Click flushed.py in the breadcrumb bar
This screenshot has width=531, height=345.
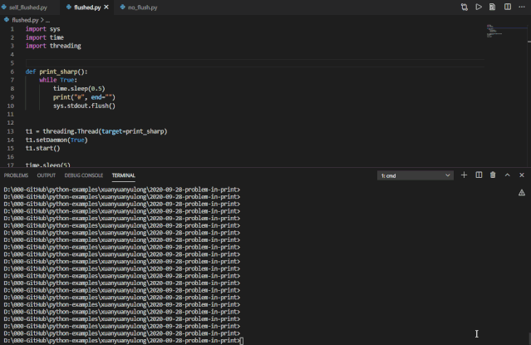coord(24,19)
